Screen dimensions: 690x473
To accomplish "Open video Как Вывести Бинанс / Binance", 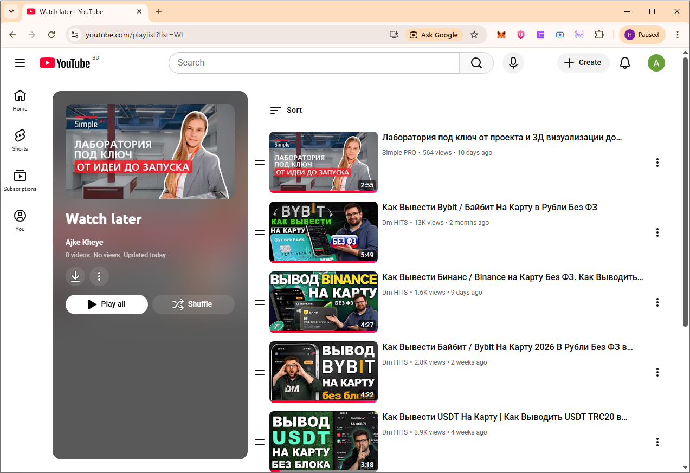I will [513, 277].
